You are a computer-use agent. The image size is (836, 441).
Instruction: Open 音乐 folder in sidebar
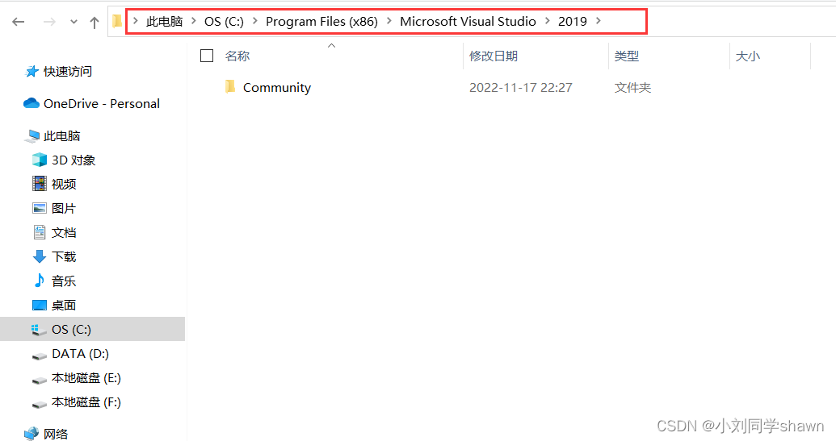(x=64, y=281)
